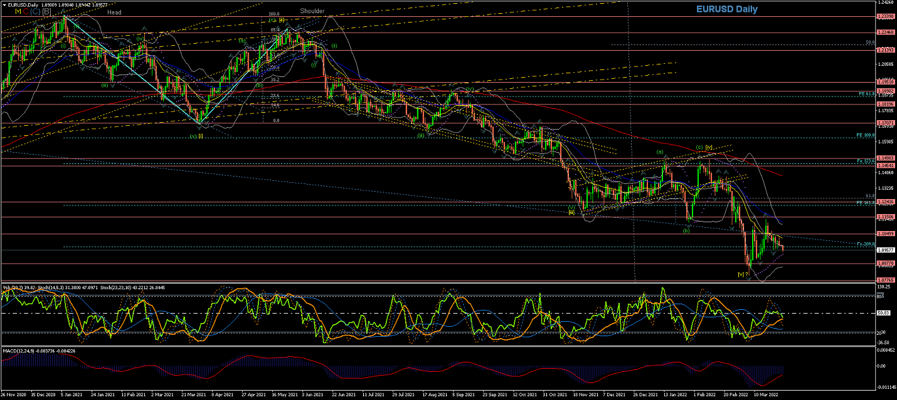Open the EURUSD,Daily chart menu arrow

tap(3, 4)
